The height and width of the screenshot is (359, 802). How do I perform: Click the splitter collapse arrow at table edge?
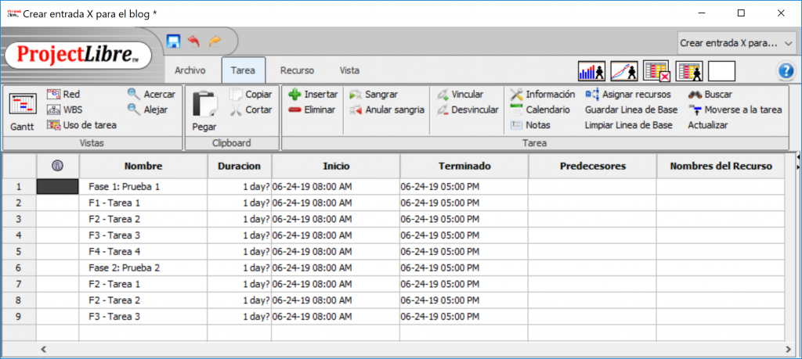[798, 159]
